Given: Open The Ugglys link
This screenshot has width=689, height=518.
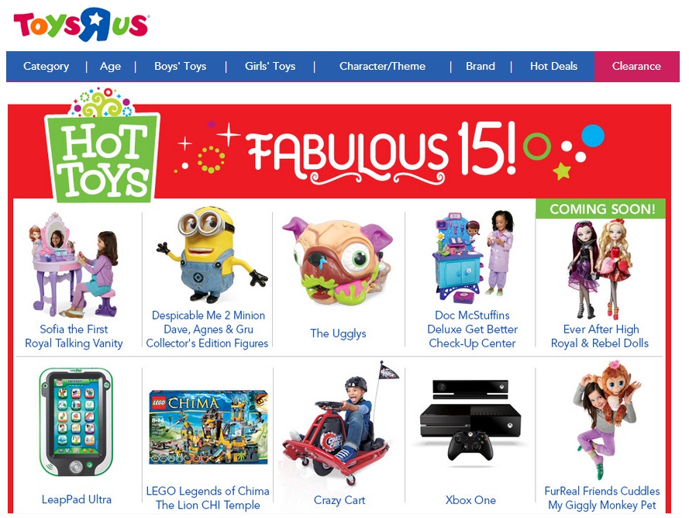Looking at the screenshot, I should coord(338,333).
